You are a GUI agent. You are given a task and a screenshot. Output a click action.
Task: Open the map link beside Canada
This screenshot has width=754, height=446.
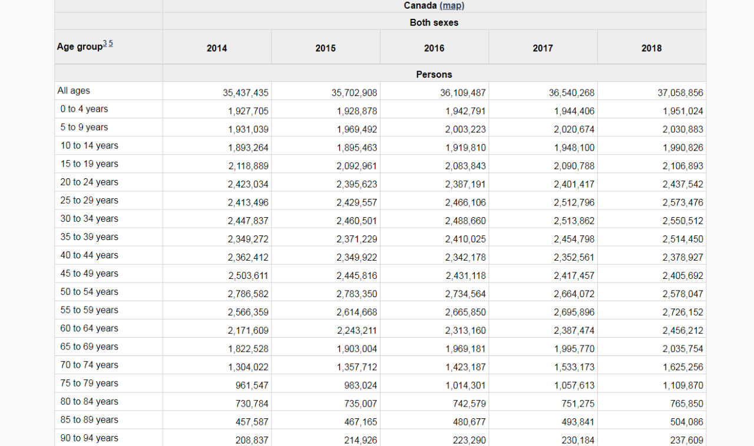452,5
